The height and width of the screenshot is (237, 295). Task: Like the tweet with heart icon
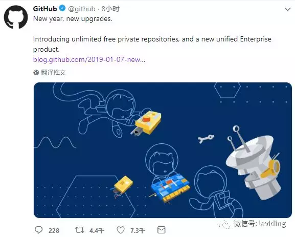[x=121, y=230]
